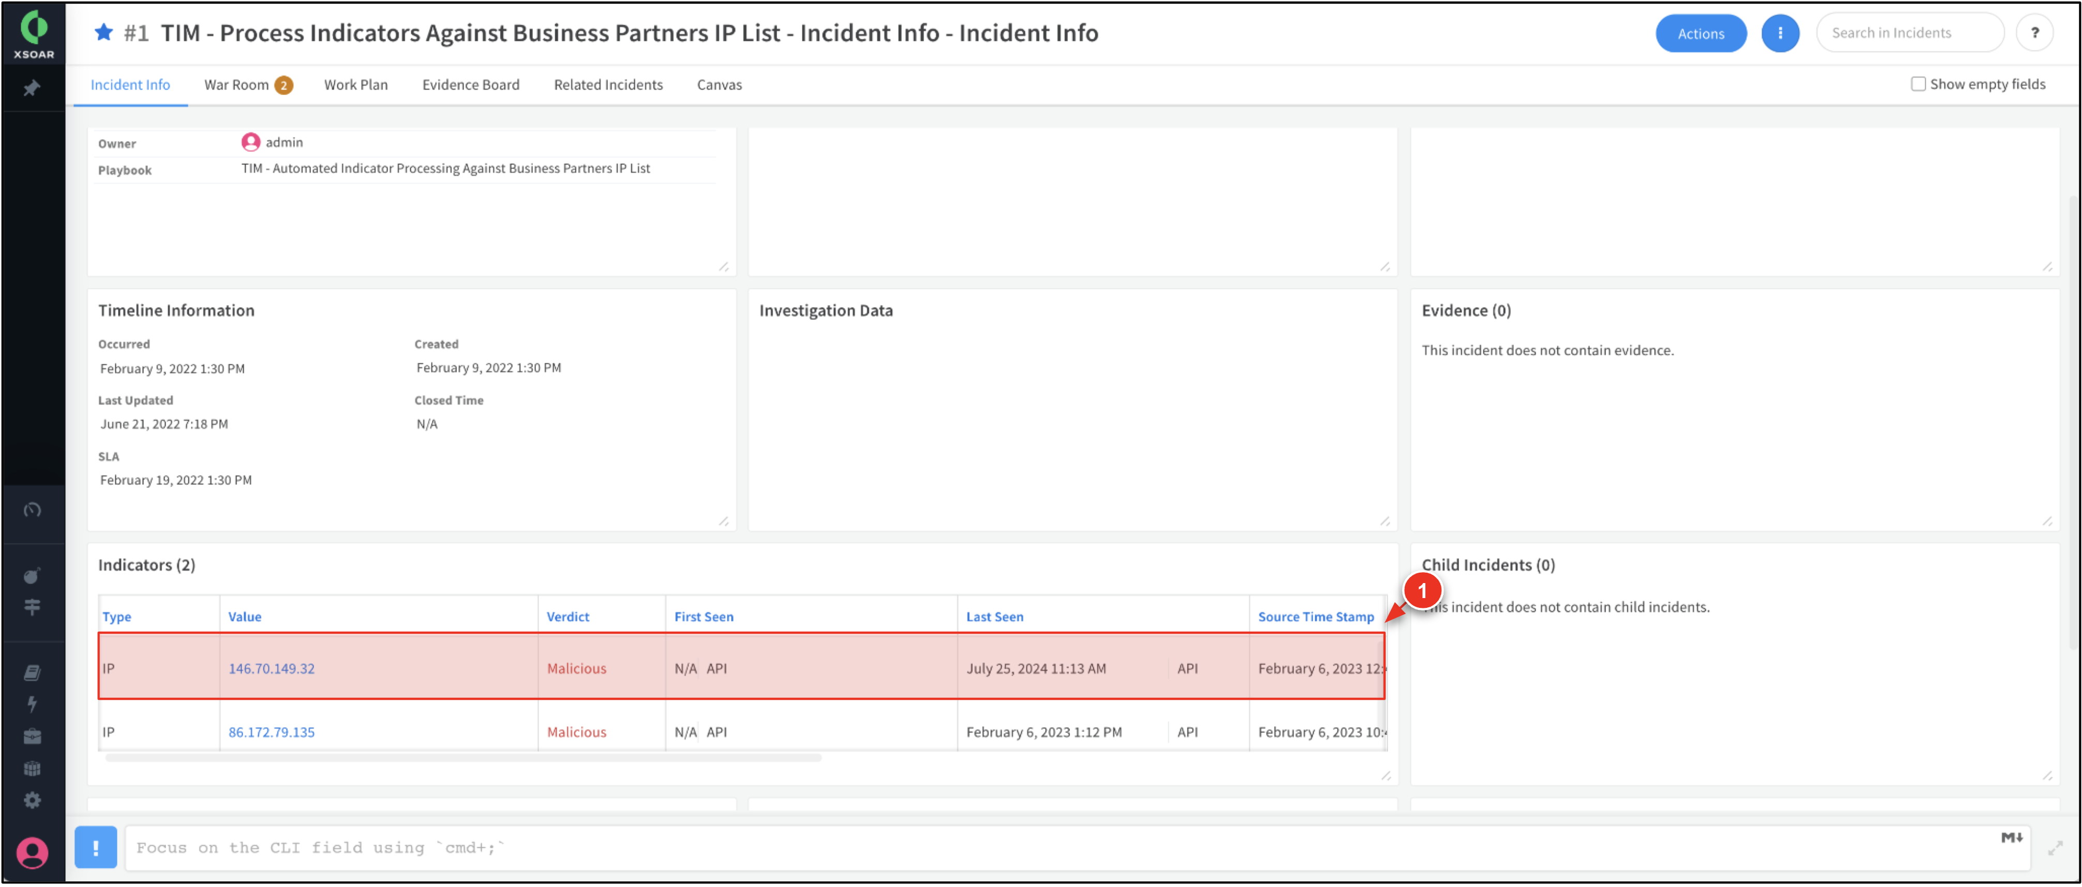
Task: Click the War Room notification badge 2
Action: click(x=284, y=85)
